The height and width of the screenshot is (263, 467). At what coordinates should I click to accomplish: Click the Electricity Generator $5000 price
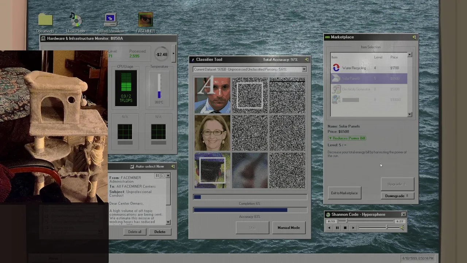coord(395,89)
